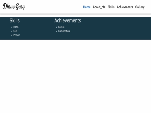Click the Skills section heading
The image size is (151, 113).
tap(15, 20)
